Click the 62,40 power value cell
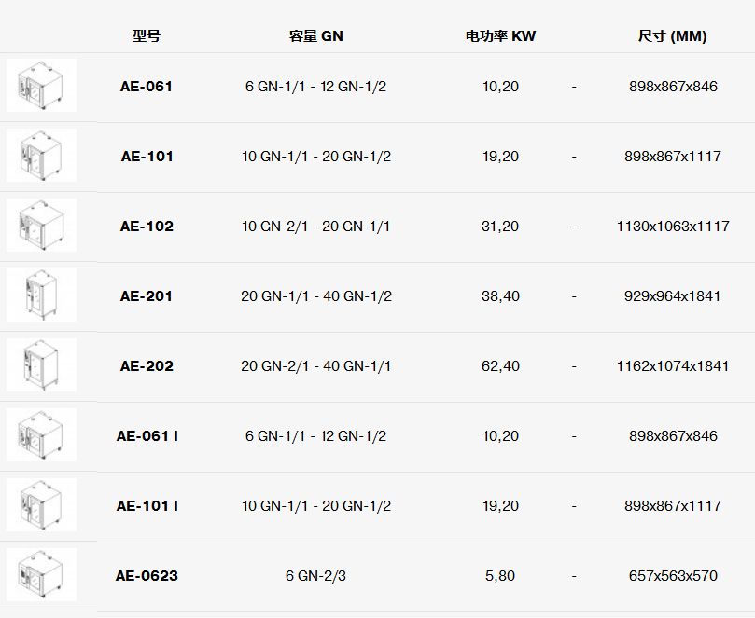 500,366
